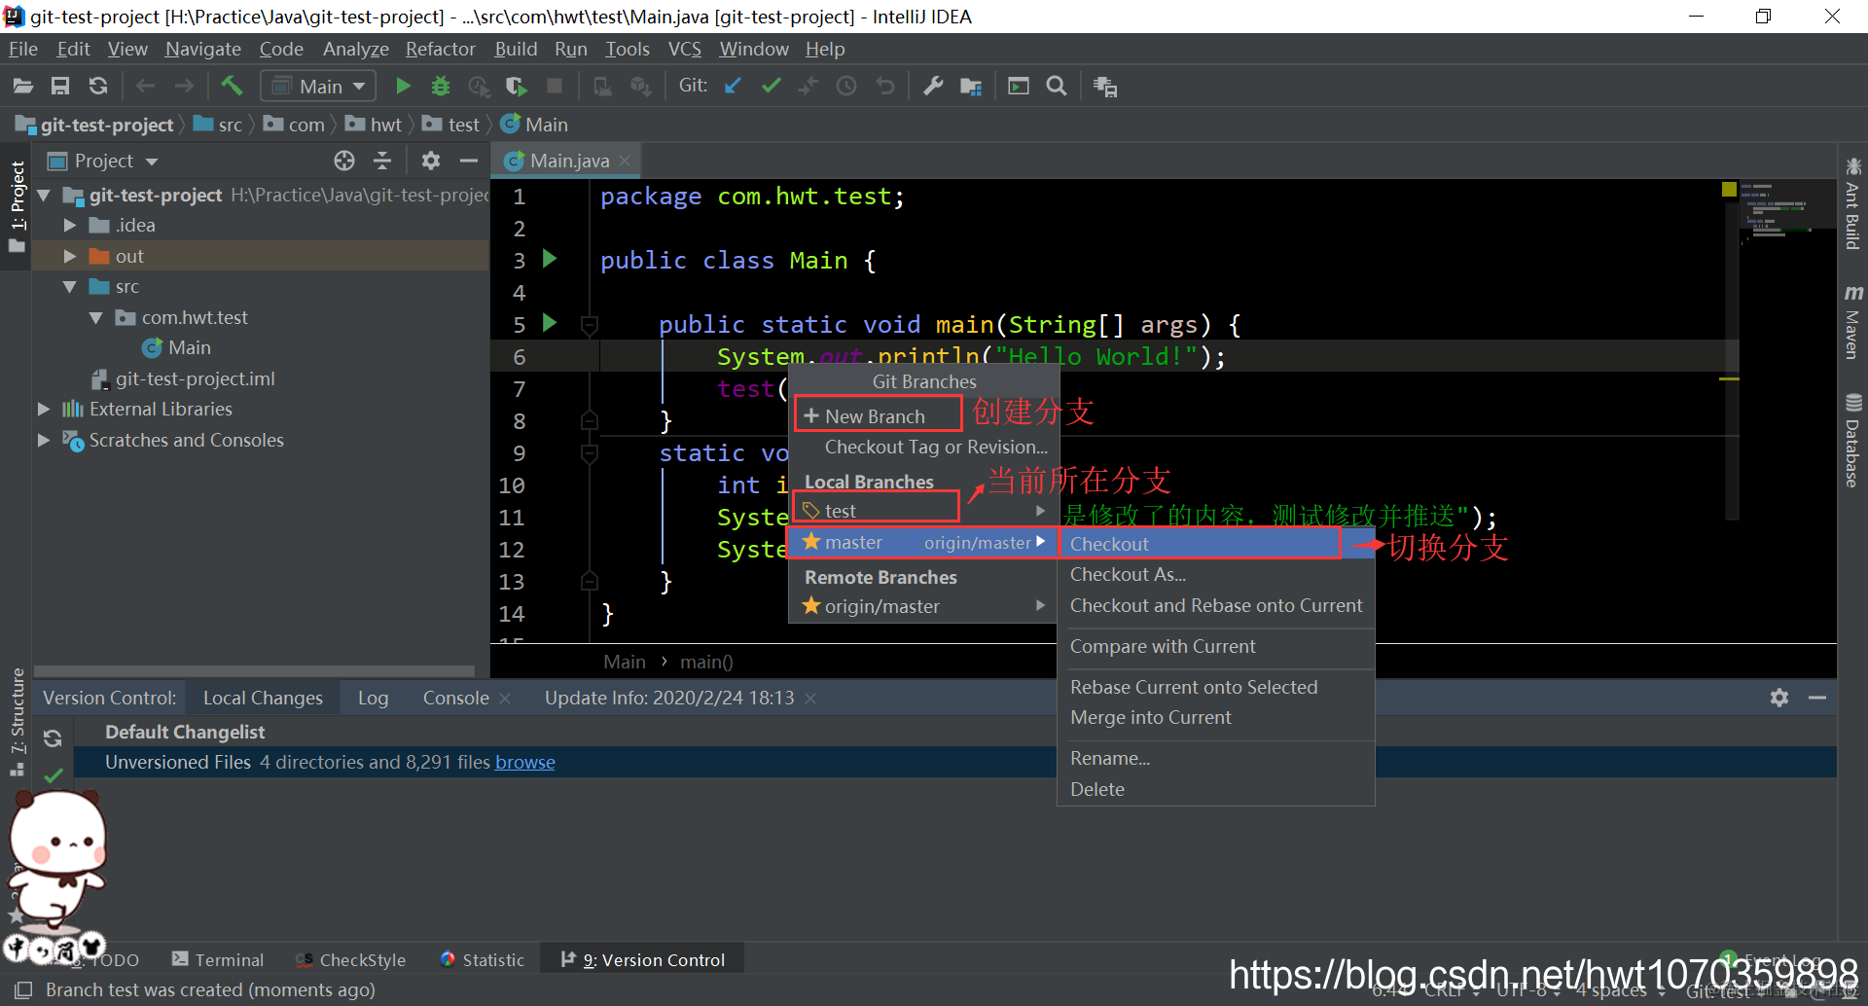Click the Main breadcrumb in navigation bar
The image size is (1868, 1006).
point(534,125)
